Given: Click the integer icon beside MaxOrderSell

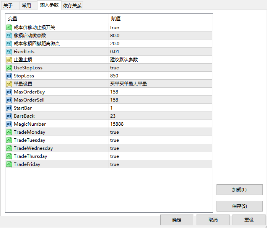Looking at the screenshot, I should (x=9, y=100).
